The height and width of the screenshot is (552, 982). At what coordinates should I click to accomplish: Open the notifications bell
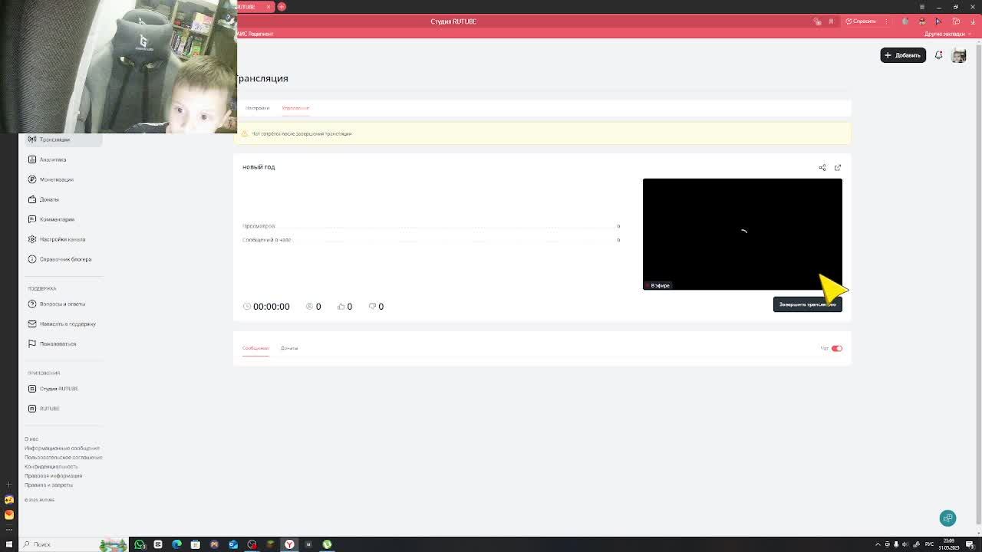938,55
